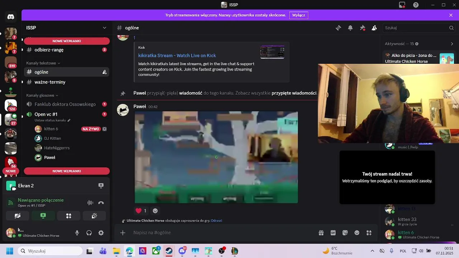Open own user avatar in bottom panel

click(11, 233)
